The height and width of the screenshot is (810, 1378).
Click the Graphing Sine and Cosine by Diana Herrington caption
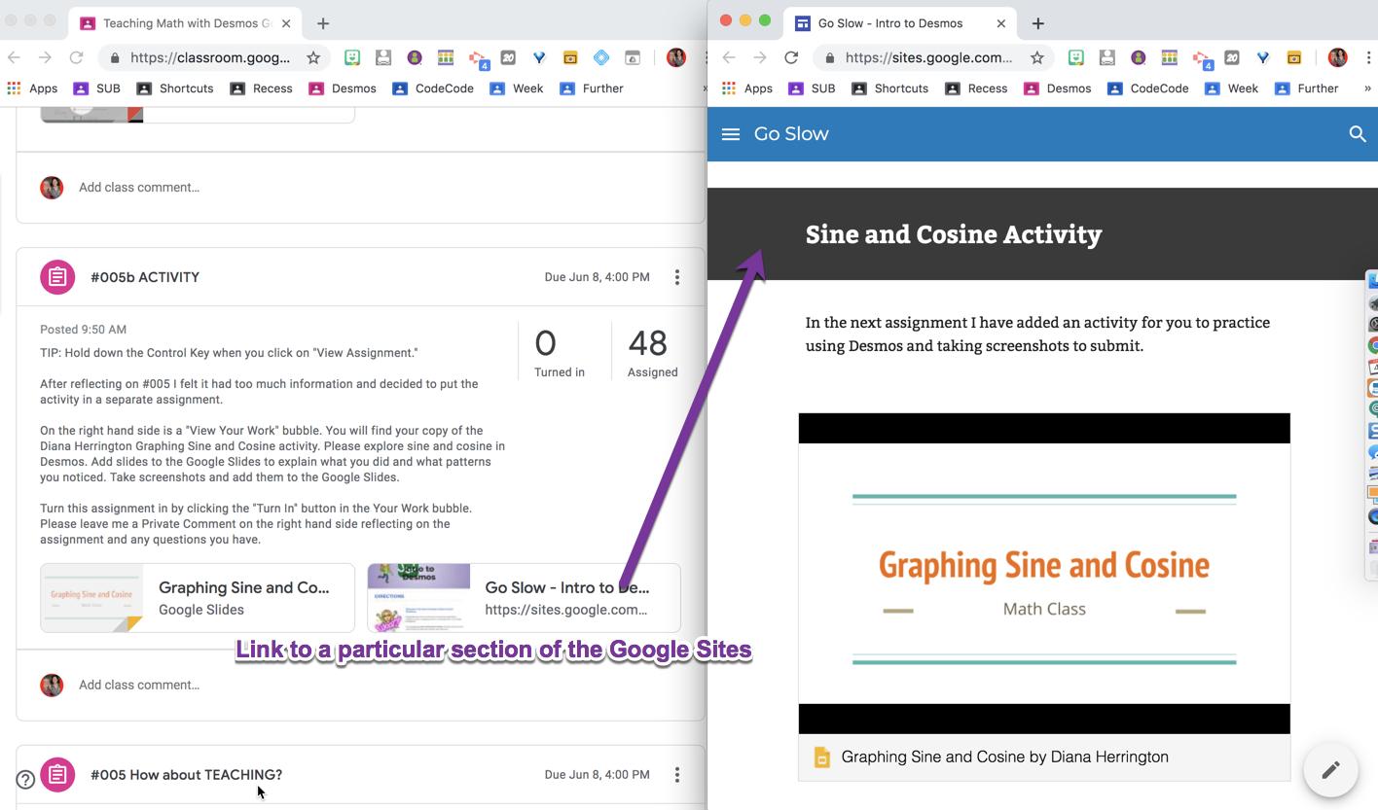pos(1004,757)
